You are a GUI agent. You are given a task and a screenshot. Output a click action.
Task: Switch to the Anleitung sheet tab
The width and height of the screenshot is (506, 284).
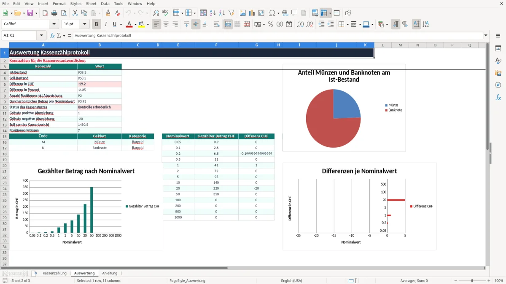pos(110,273)
